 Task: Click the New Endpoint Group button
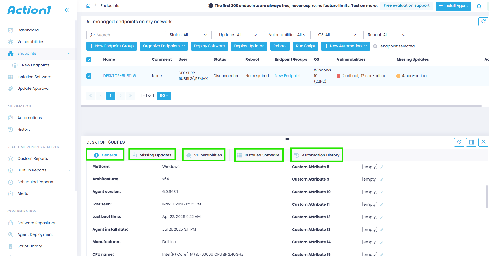pos(111,46)
